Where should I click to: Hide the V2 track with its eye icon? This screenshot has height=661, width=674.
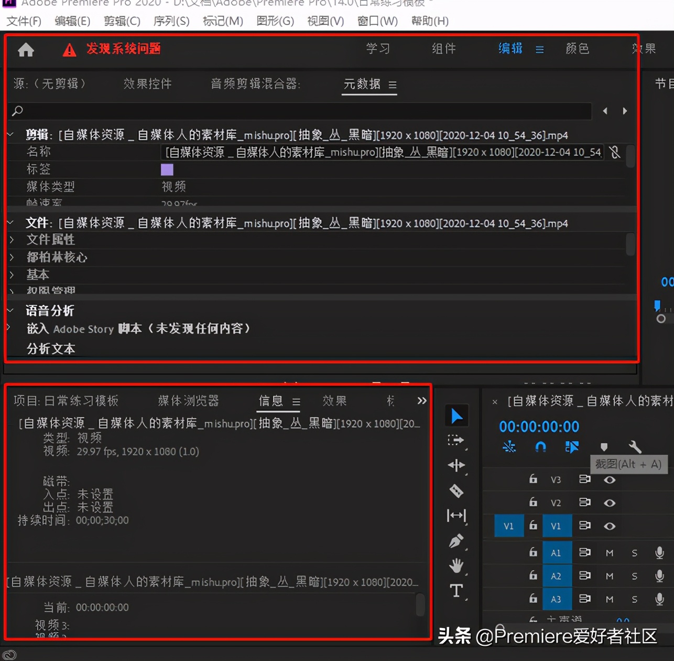point(610,503)
